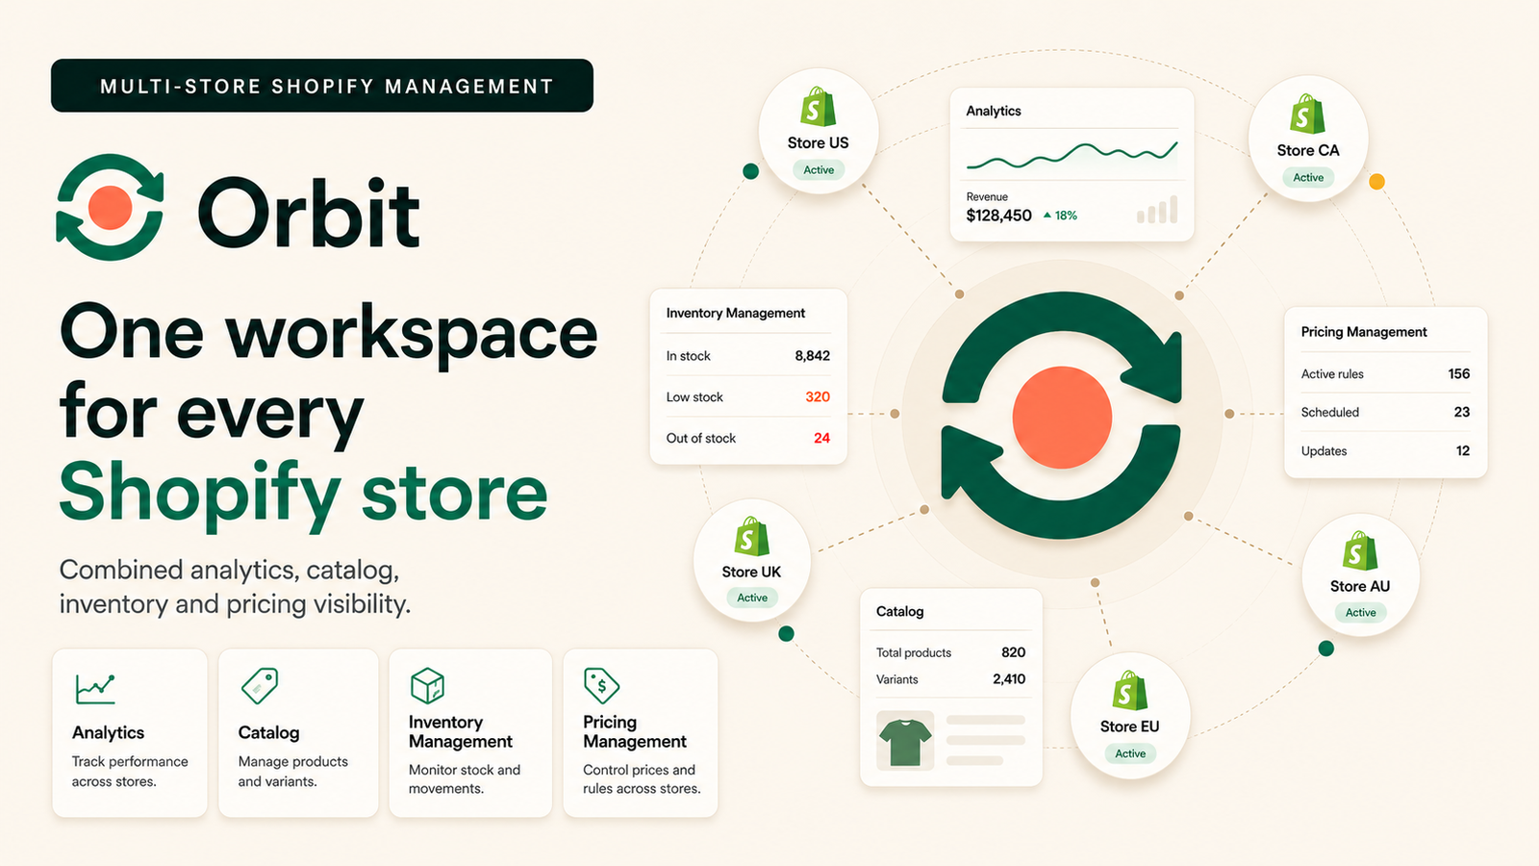1539x866 pixels.
Task: Click the Active rules row label
Action: 1332,374
